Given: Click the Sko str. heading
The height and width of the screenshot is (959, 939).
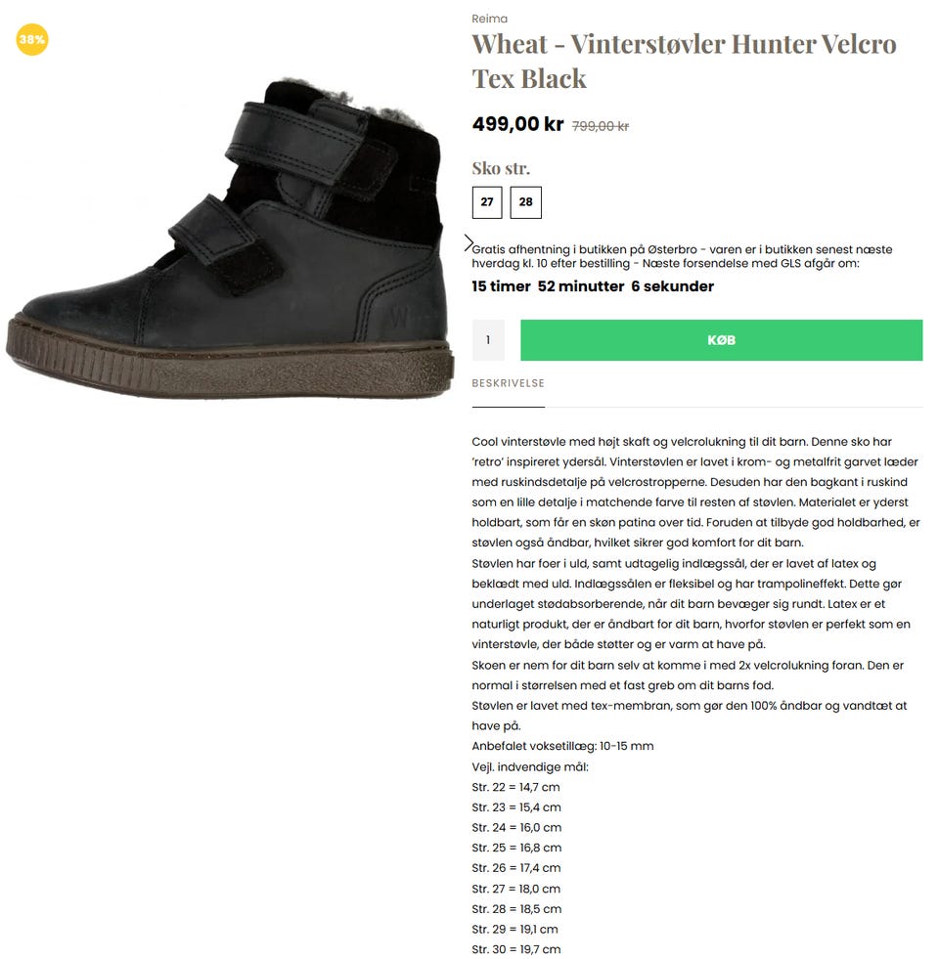Looking at the screenshot, I should coord(501,168).
